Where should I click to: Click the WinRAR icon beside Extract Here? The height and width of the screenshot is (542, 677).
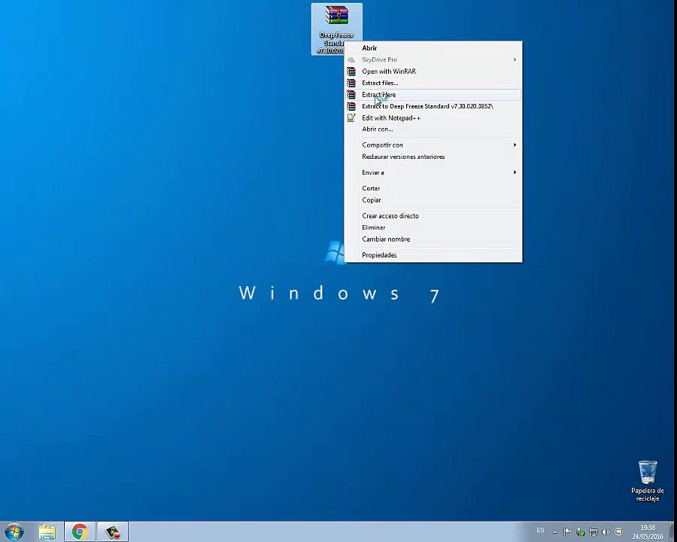pos(351,95)
